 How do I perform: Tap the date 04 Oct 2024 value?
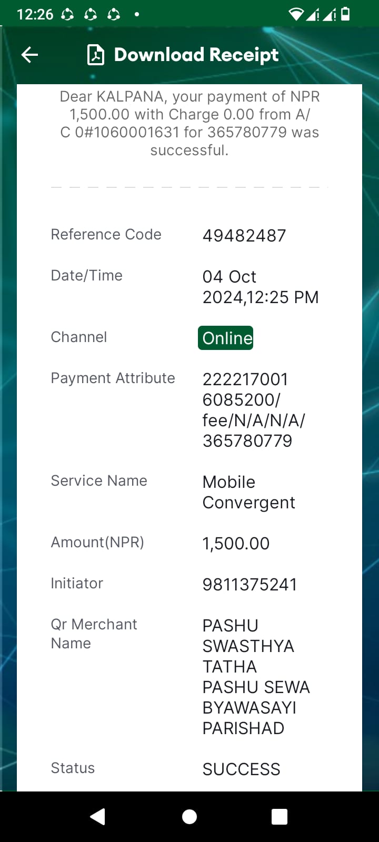[261, 287]
